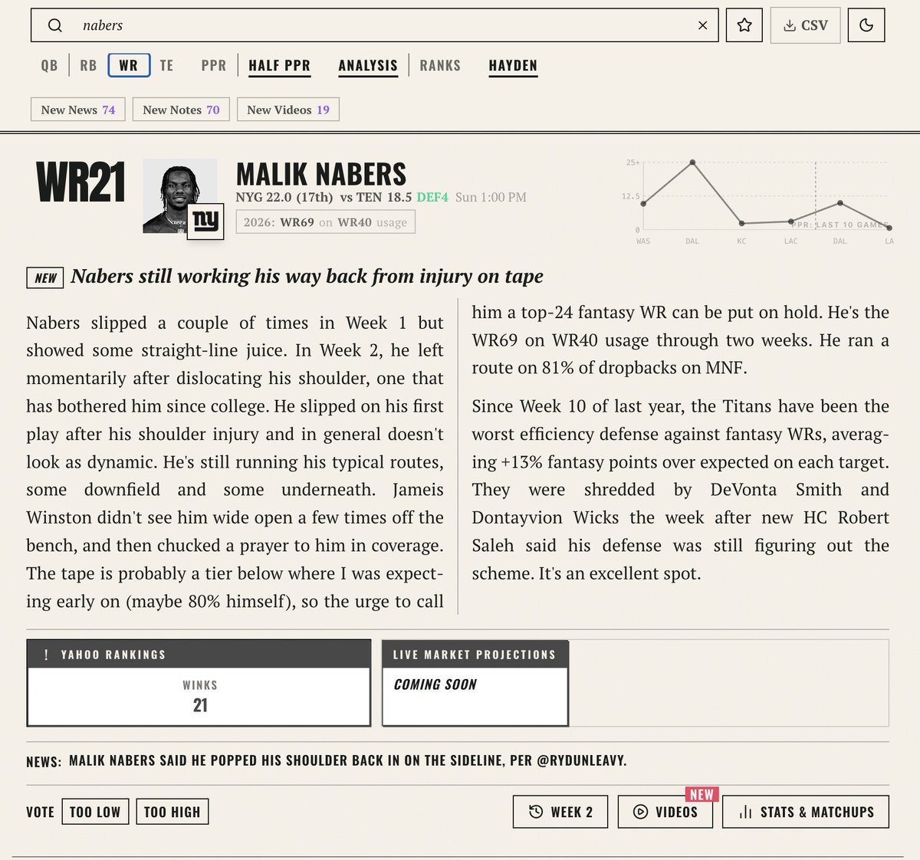Switch scoring to PPR

214,65
